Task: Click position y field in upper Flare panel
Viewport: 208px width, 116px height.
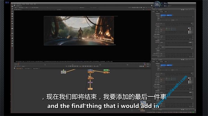Action: 169,15
